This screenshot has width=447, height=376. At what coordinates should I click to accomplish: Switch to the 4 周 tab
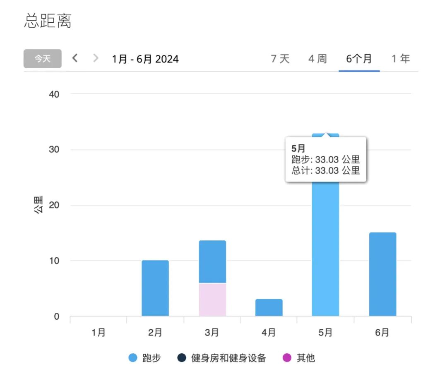(x=317, y=59)
